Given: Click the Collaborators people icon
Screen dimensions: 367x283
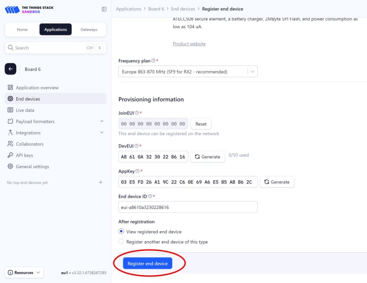Looking at the screenshot, I should pyautogui.click(x=10, y=144).
